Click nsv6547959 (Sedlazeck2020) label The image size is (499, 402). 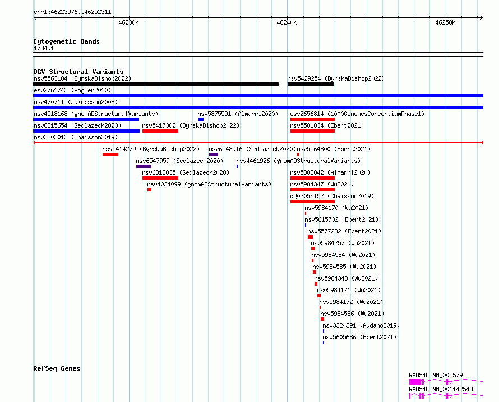tap(179, 161)
